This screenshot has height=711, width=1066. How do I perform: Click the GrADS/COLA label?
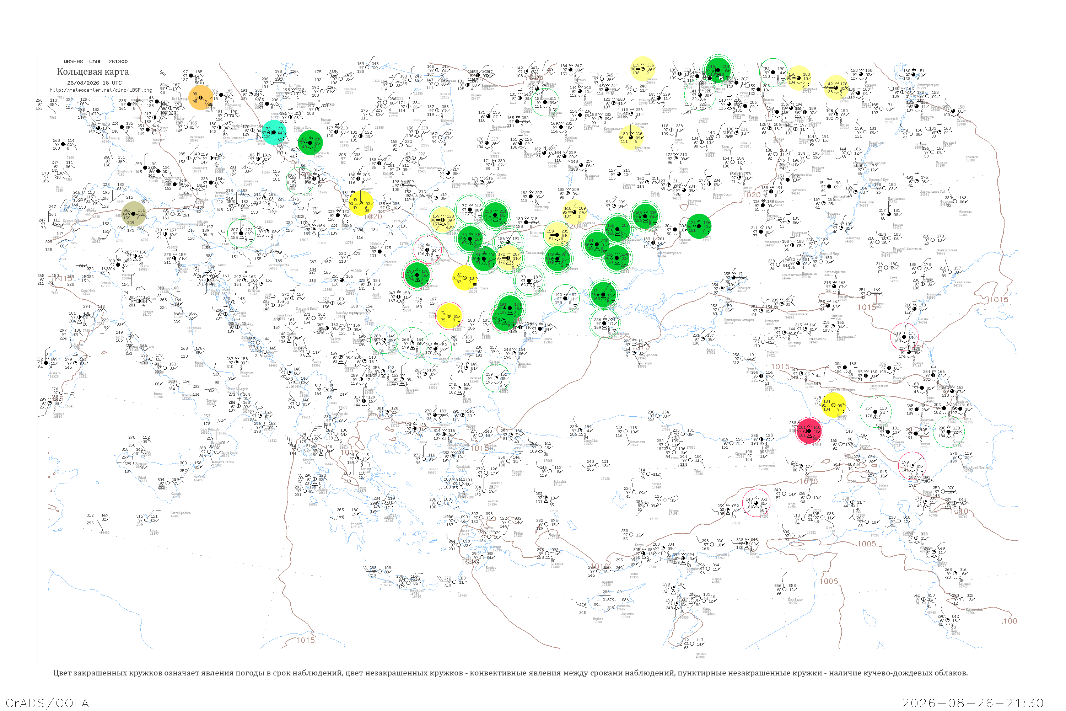47,703
